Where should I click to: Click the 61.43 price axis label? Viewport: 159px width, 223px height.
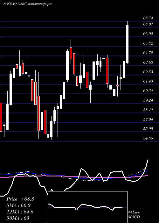148,81
